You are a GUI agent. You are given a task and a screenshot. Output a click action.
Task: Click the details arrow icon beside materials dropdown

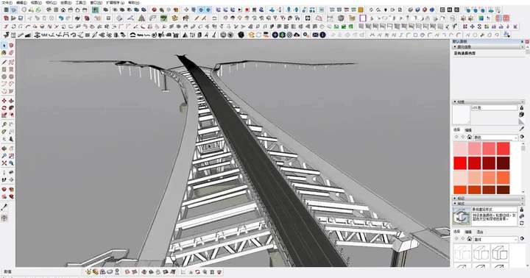click(522, 137)
